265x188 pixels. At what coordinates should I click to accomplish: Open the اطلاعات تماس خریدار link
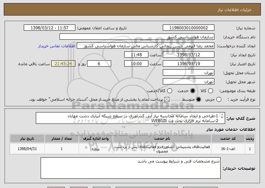(57, 46)
